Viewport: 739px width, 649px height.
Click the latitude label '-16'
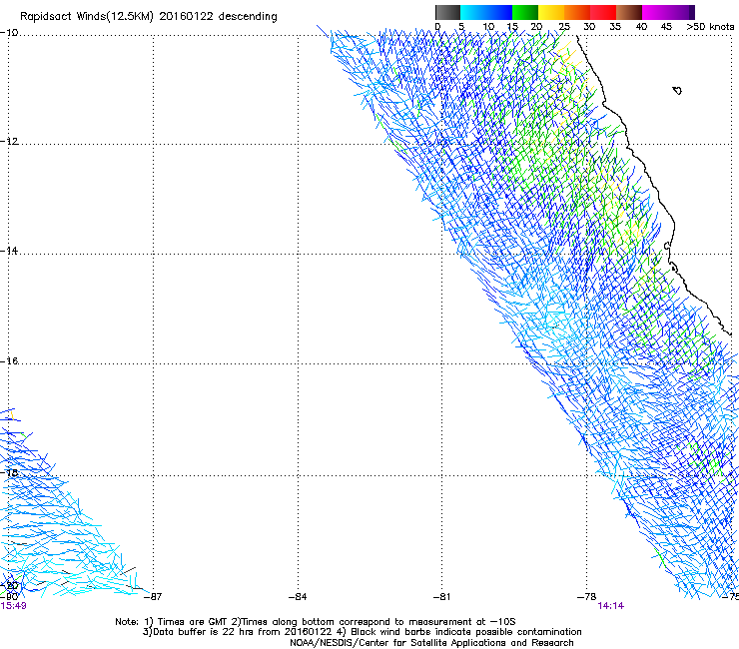click(x=9, y=361)
